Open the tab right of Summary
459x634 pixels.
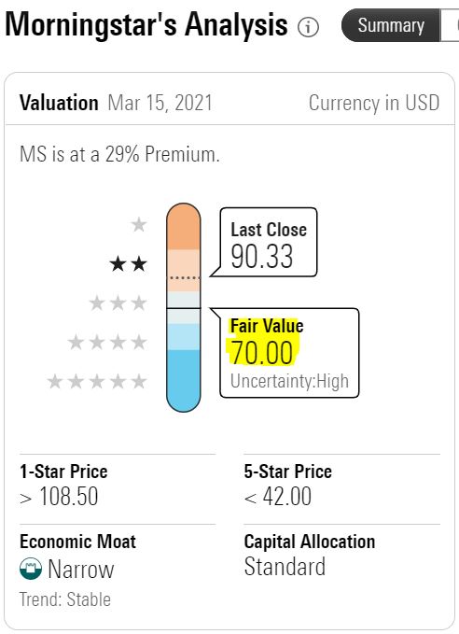click(x=450, y=25)
